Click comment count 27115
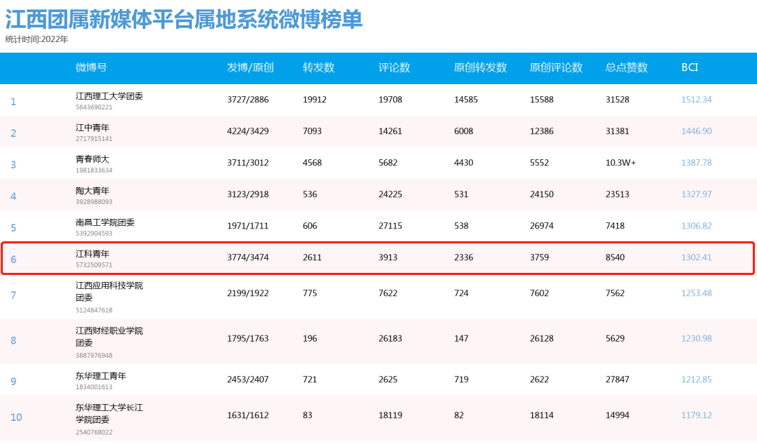Viewport: 757px width, 444px height. [x=390, y=226]
